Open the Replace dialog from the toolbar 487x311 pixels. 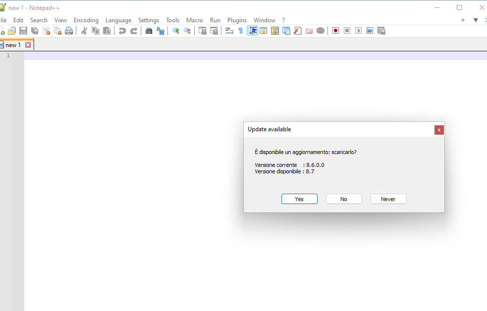(161, 31)
